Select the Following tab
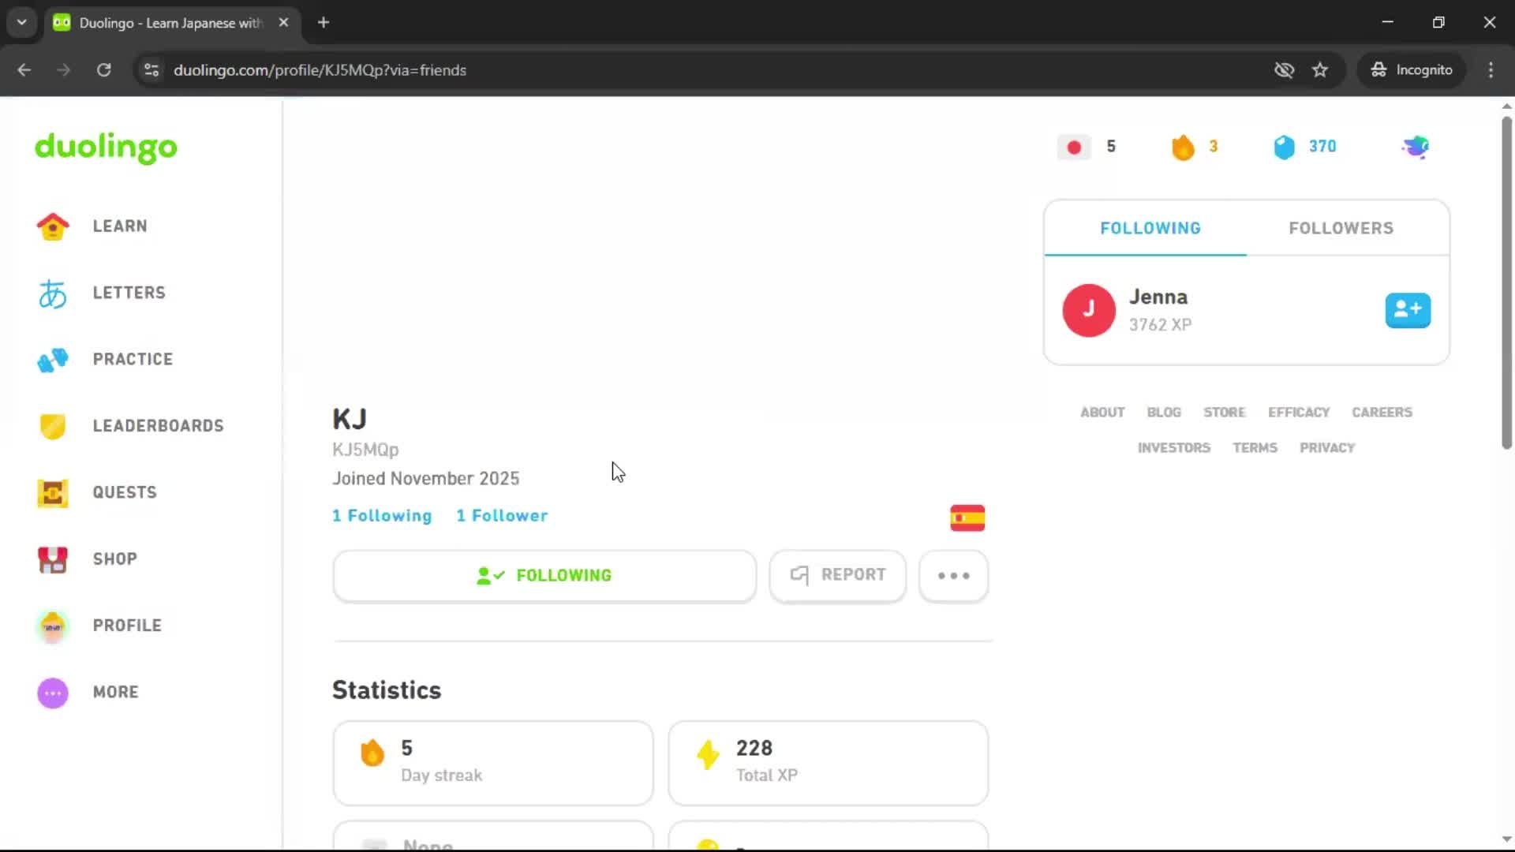Screen dimensions: 1515x852 tap(1150, 227)
